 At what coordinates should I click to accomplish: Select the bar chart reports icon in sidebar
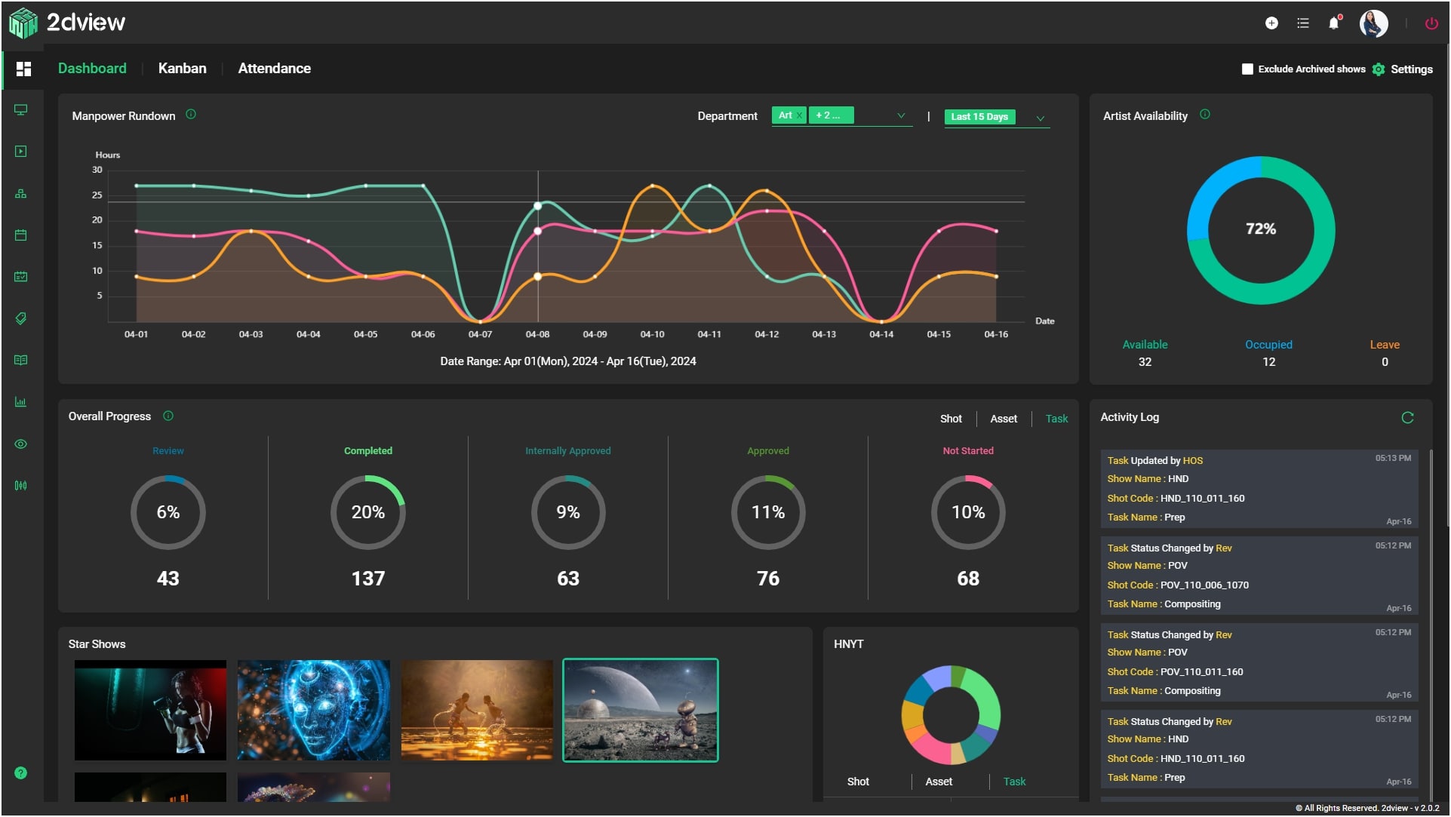(21, 401)
